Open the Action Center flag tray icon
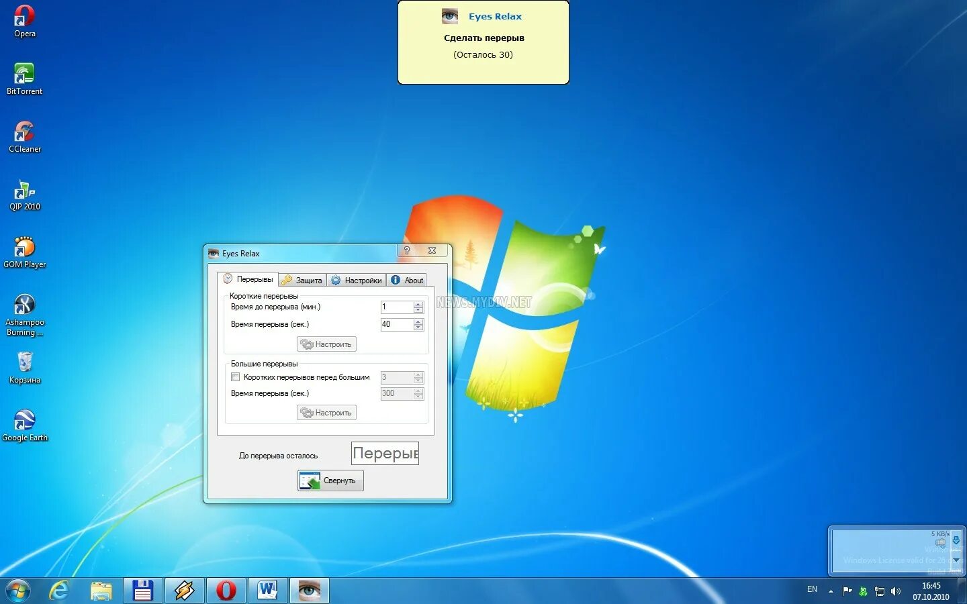This screenshot has height=604, width=967. tap(847, 591)
